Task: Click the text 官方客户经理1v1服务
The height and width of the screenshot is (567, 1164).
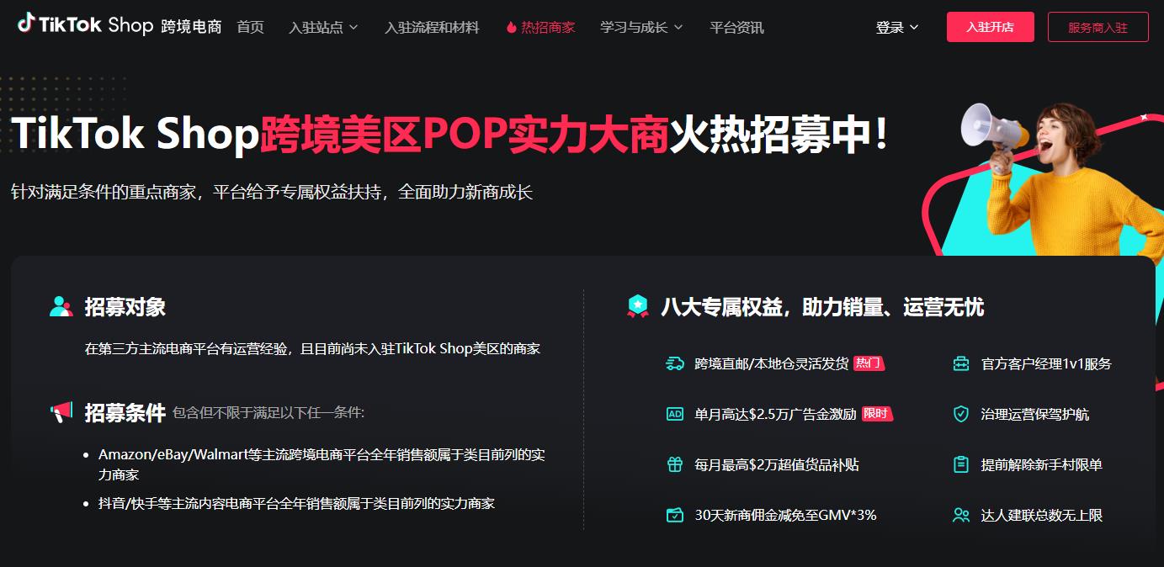Action: click(x=1046, y=363)
